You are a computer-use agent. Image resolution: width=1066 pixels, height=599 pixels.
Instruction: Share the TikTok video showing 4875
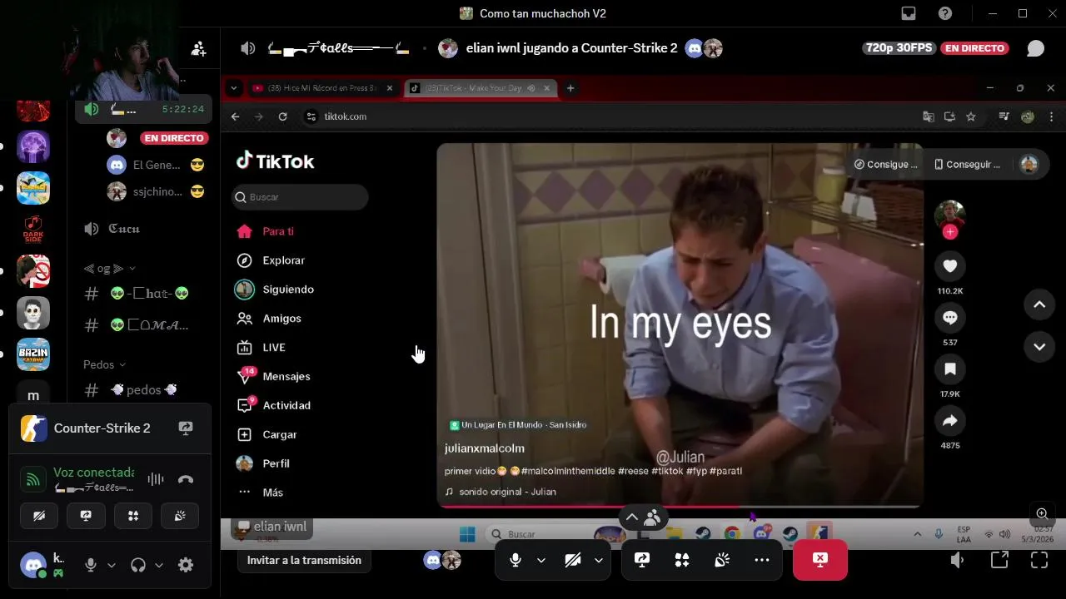coord(950,421)
